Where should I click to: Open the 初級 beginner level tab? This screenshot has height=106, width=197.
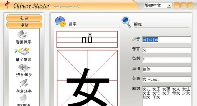24,18
